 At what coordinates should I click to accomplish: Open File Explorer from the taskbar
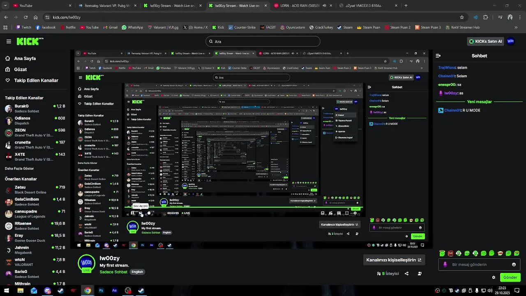(20, 291)
